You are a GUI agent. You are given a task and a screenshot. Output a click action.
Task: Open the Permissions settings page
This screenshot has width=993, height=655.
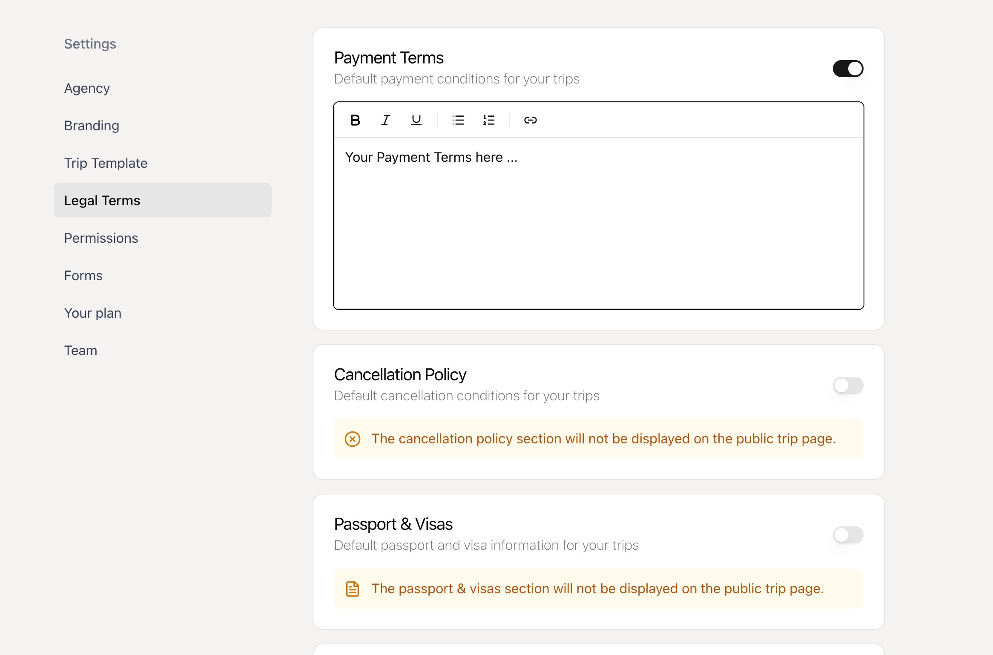pyautogui.click(x=101, y=238)
